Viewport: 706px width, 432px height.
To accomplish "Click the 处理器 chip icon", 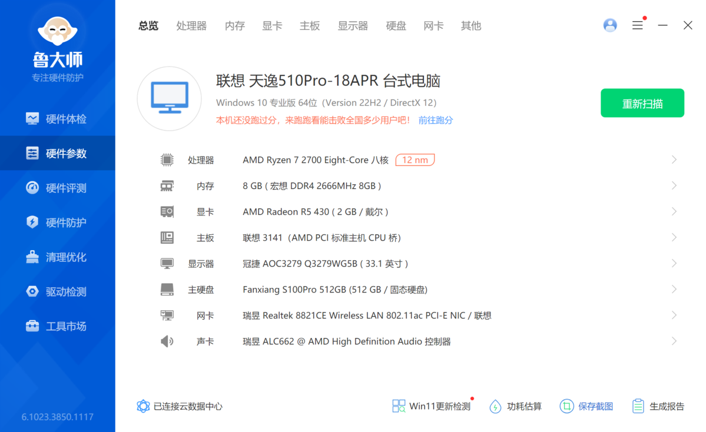I will tap(167, 159).
